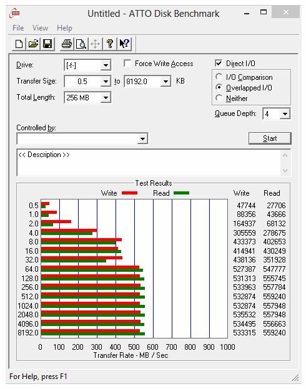The width and height of the screenshot is (306, 389).
Task: Start the benchmark with the Start button
Action: (270, 138)
